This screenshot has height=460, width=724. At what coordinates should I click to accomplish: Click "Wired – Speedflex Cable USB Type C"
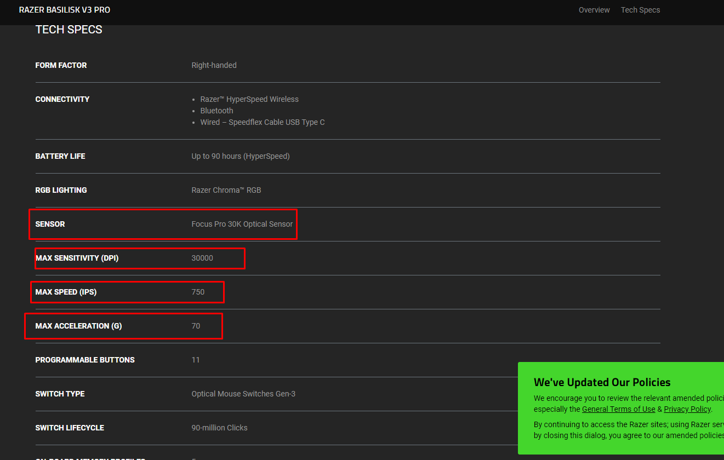263,122
